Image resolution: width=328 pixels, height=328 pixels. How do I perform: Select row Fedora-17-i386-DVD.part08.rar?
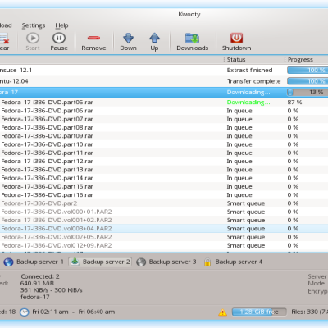[164, 128]
